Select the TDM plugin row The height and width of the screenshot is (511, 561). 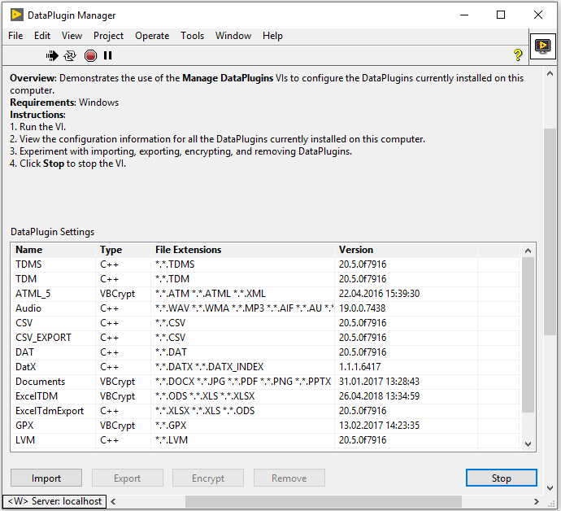click(266, 279)
